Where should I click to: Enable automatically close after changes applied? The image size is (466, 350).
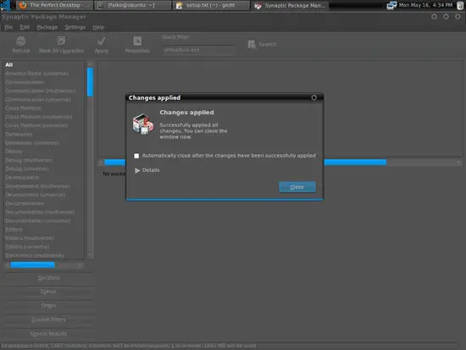pos(136,156)
